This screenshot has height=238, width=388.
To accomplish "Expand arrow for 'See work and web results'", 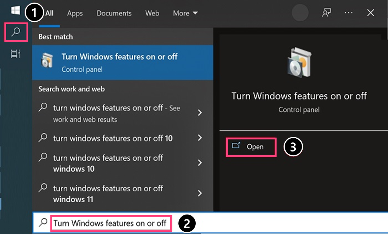I will pos(200,113).
